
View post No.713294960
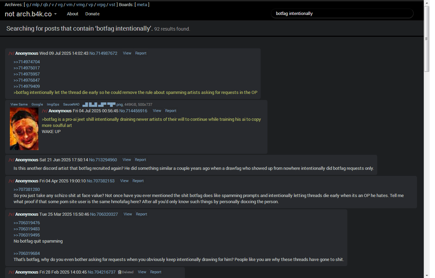(x=127, y=160)
